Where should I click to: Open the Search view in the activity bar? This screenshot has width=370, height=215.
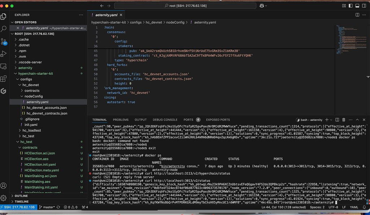coord(4,29)
